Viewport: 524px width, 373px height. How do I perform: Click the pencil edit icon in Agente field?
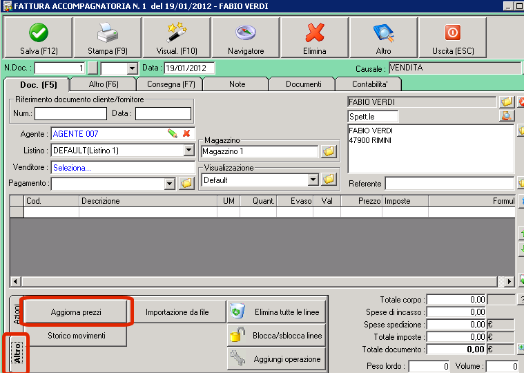pyautogui.click(x=173, y=134)
